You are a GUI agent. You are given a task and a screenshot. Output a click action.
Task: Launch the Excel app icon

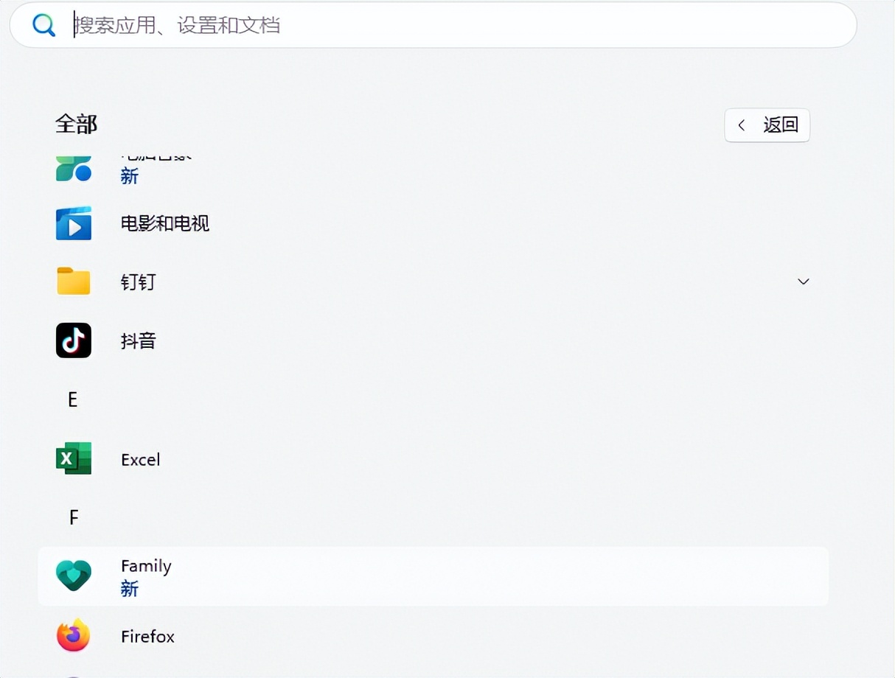point(74,458)
